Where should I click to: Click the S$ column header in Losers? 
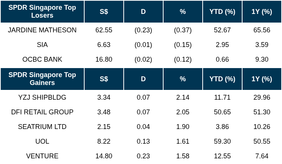click(104, 11)
